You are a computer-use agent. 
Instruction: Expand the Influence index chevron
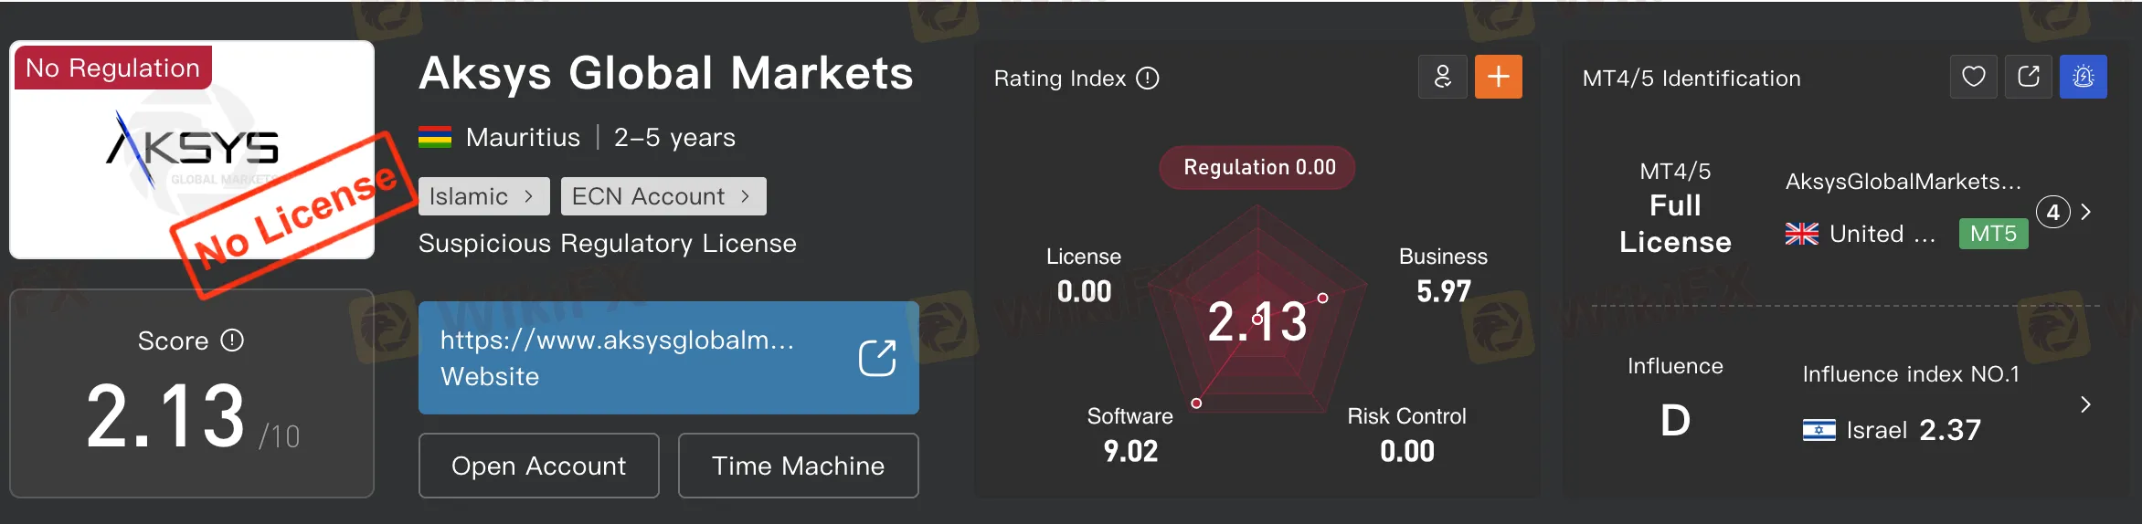point(2086,404)
